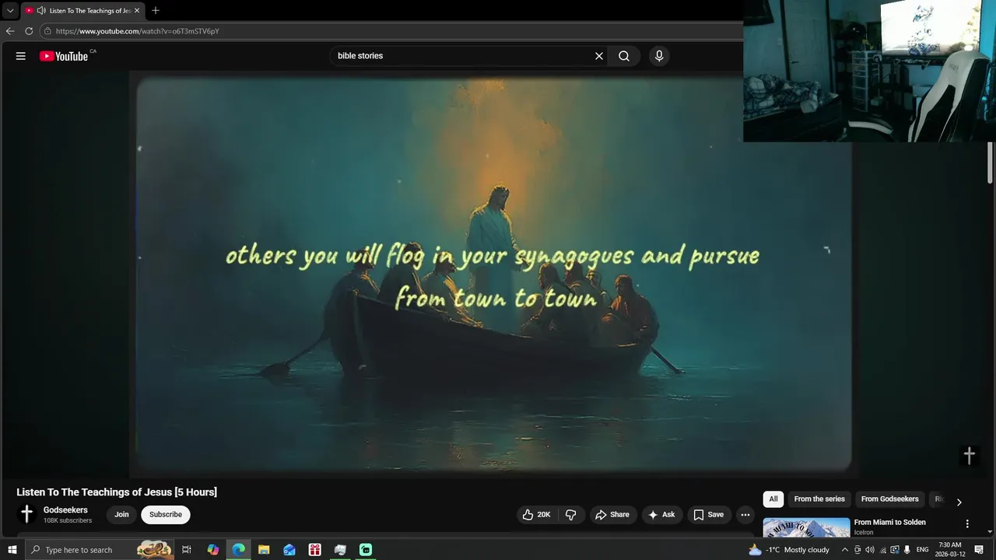Open the YouTube guide hamburger menu
The width and height of the screenshot is (996, 560).
21,56
